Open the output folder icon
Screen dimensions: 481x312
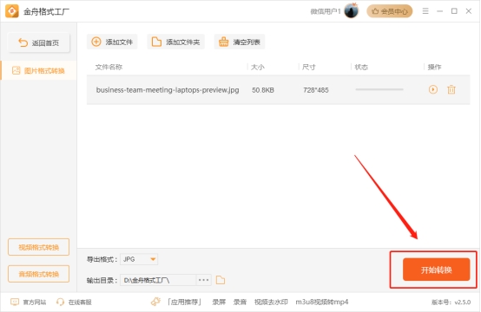coord(221,280)
